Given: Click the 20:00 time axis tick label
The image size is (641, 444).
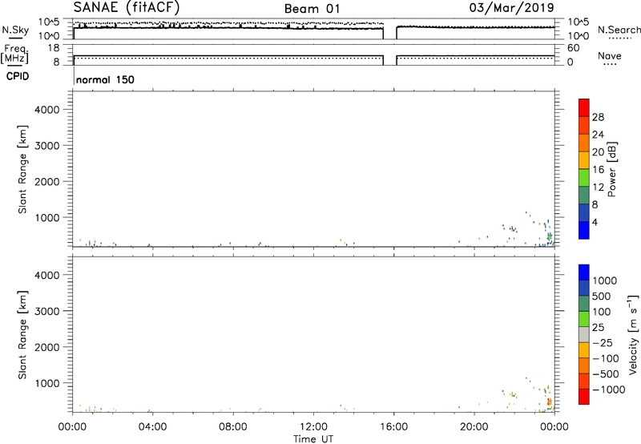Looking at the screenshot, I should pos(474,427).
